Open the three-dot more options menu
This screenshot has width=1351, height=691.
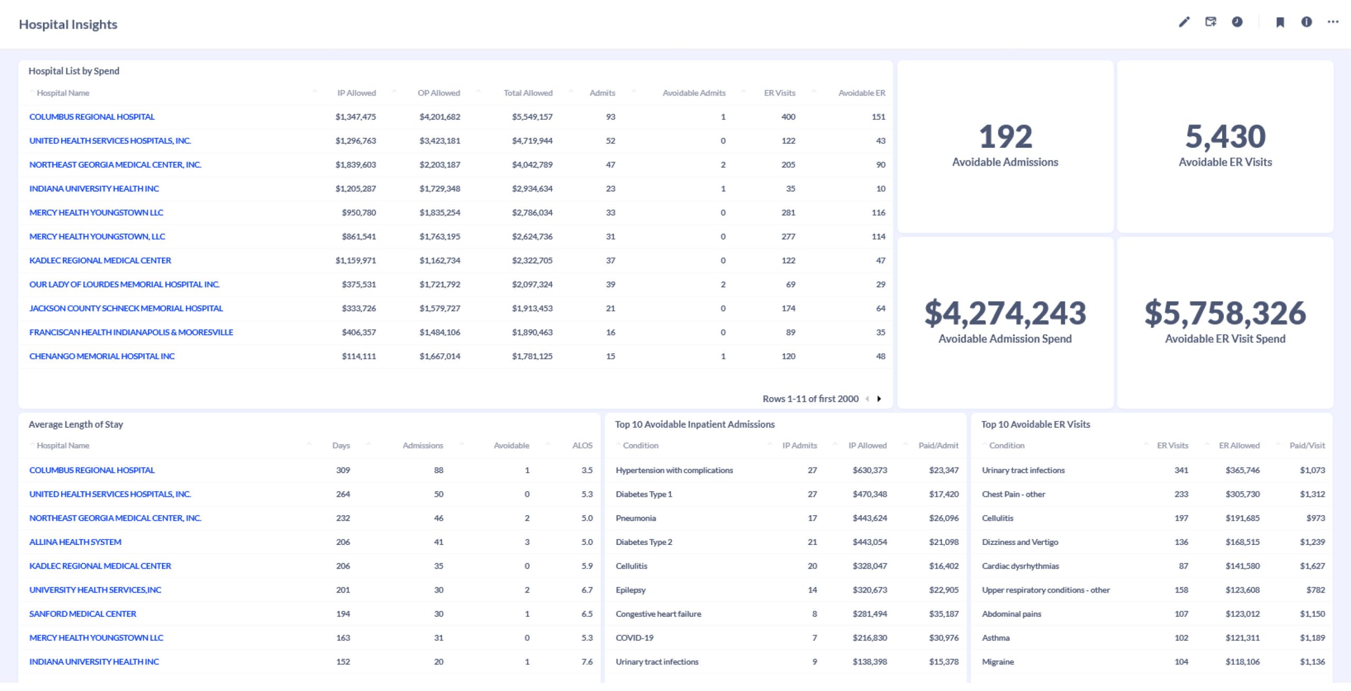pyautogui.click(x=1333, y=22)
